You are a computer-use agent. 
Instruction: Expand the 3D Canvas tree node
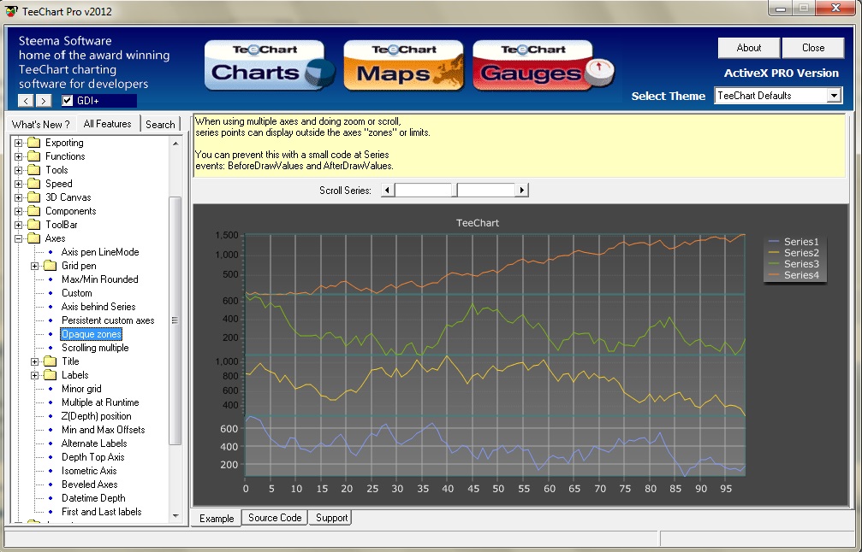pyautogui.click(x=19, y=197)
